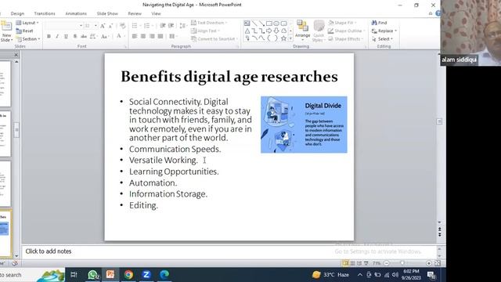Decrease list indent level
The image size is (501, 282).
163,26
